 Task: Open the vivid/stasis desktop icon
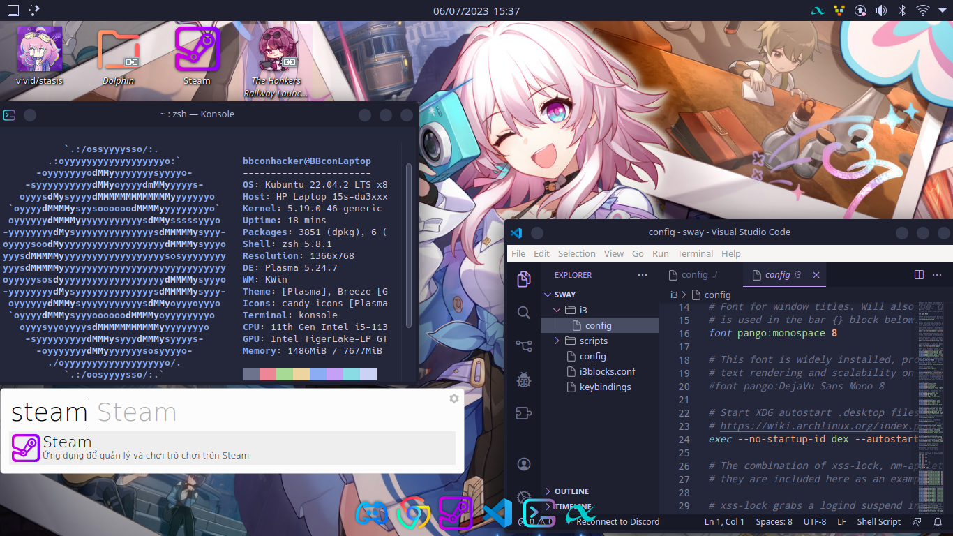coord(40,55)
